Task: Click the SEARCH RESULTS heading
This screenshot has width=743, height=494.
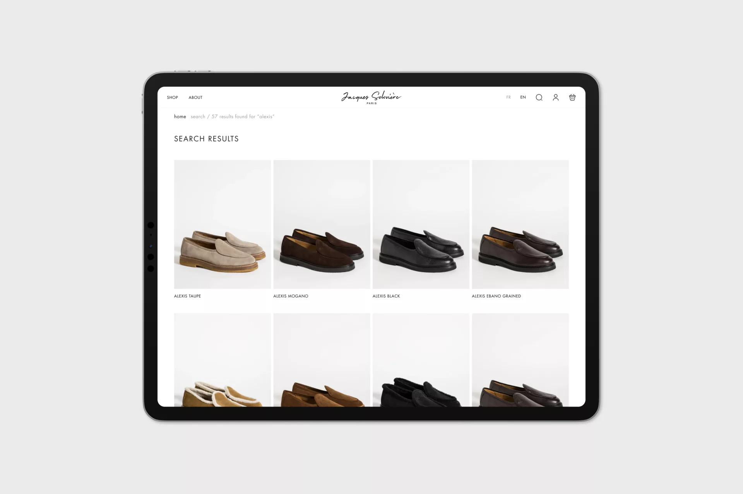Action: click(x=206, y=139)
